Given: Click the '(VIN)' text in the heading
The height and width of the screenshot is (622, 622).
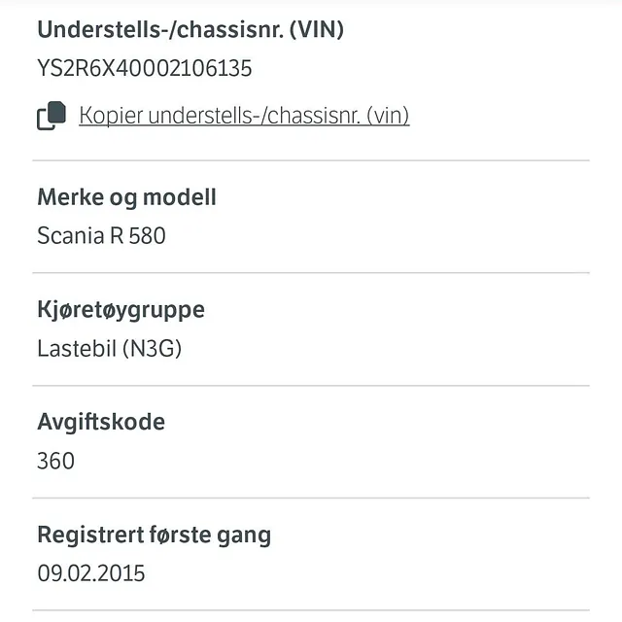Looking at the screenshot, I should (x=317, y=29).
